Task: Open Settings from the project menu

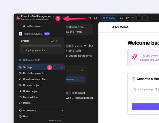Action: click(41, 67)
